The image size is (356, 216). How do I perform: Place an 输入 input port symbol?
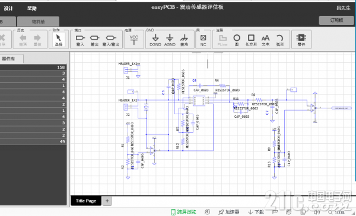[x=80, y=40]
